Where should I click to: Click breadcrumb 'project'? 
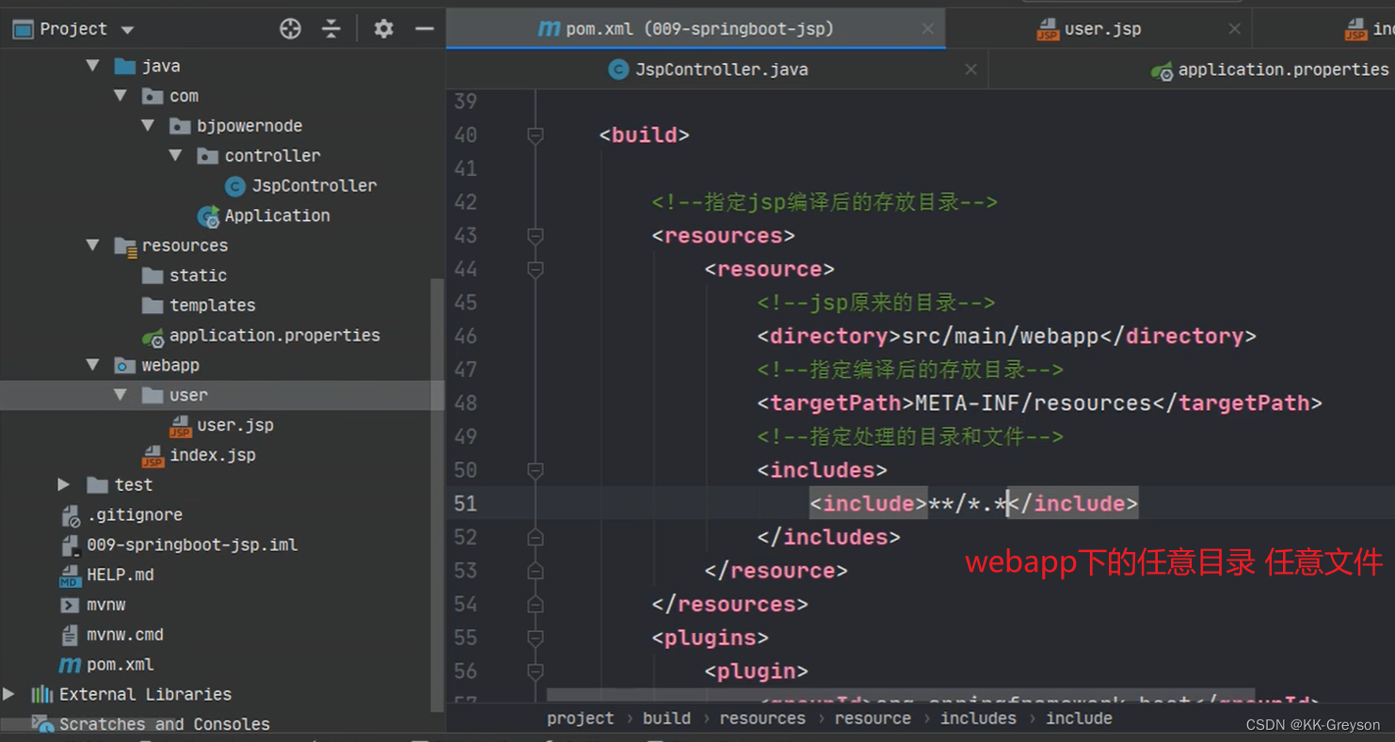(x=580, y=718)
